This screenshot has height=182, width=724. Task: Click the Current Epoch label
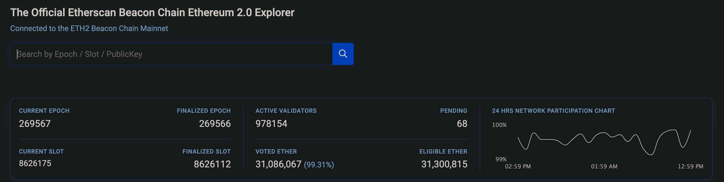[44, 111]
